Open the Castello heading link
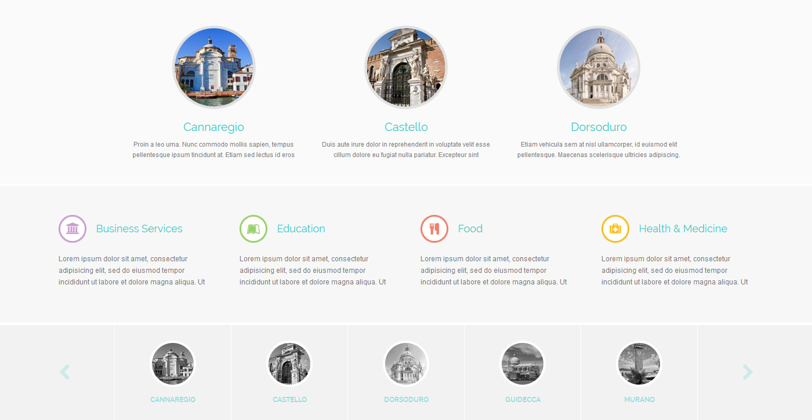812x420 pixels. pyautogui.click(x=406, y=127)
